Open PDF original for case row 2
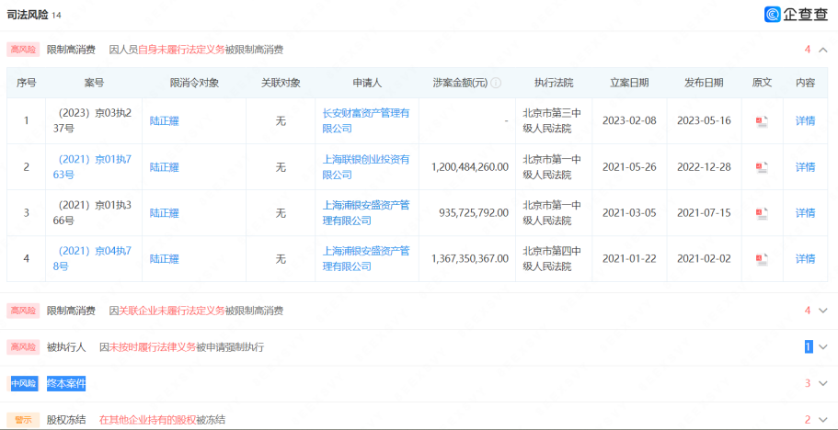This screenshot has height=430, width=838. tap(761, 167)
